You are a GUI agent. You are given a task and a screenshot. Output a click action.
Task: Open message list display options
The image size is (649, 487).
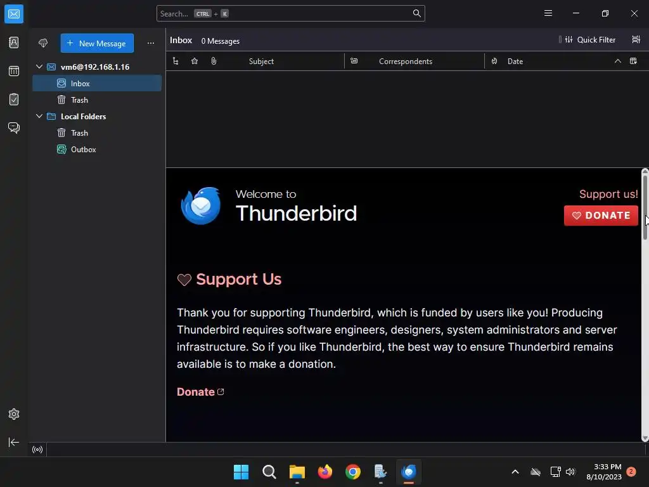click(636, 40)
